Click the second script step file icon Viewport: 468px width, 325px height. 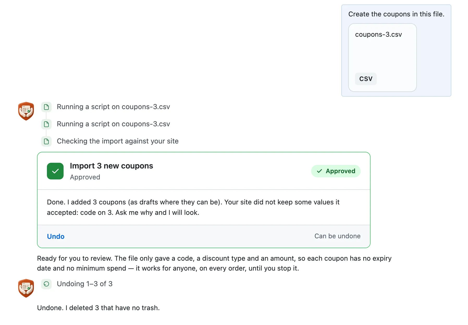coord(46,124)
